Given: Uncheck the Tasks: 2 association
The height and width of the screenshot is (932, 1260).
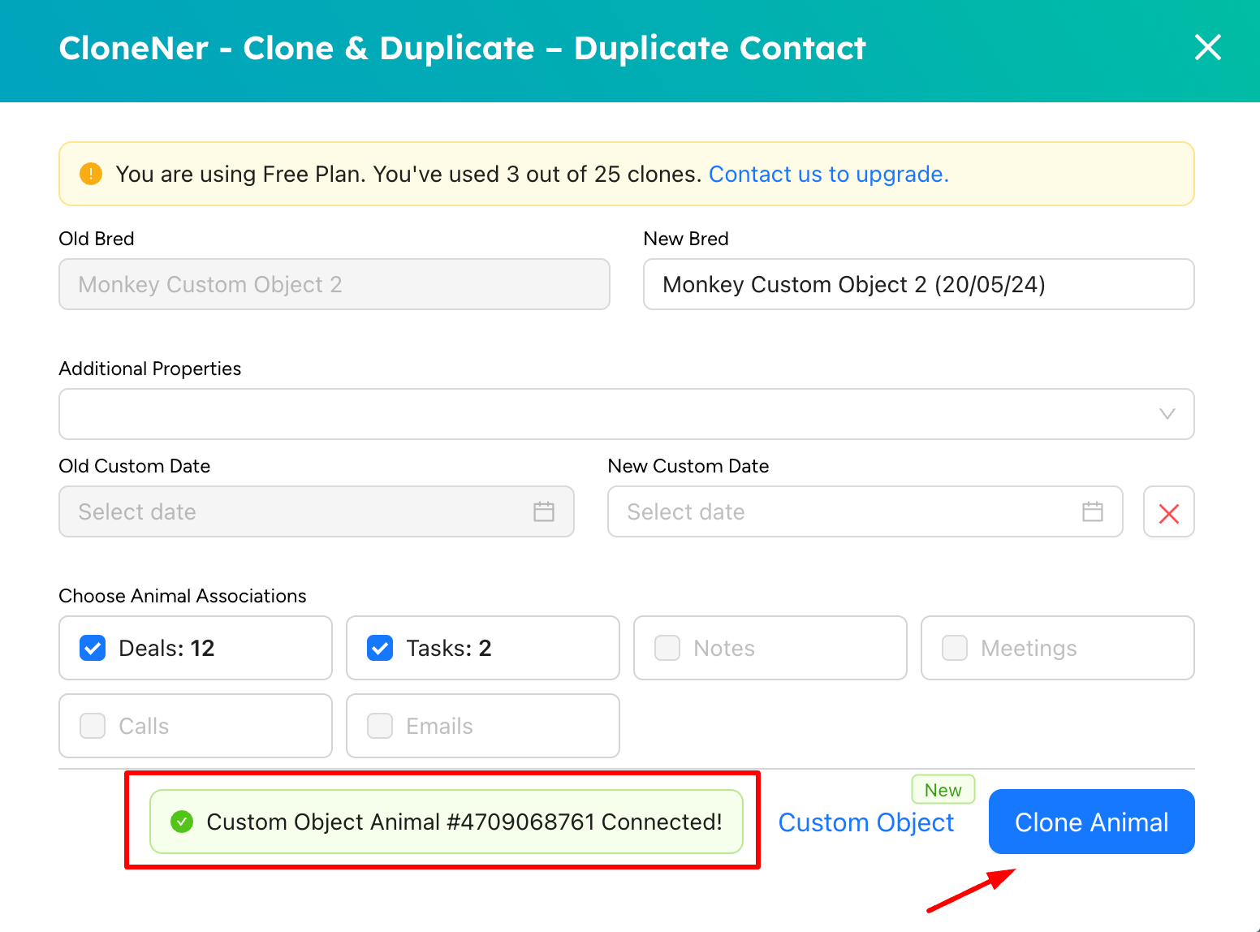Looking at the screenshot, I should 379,648.
